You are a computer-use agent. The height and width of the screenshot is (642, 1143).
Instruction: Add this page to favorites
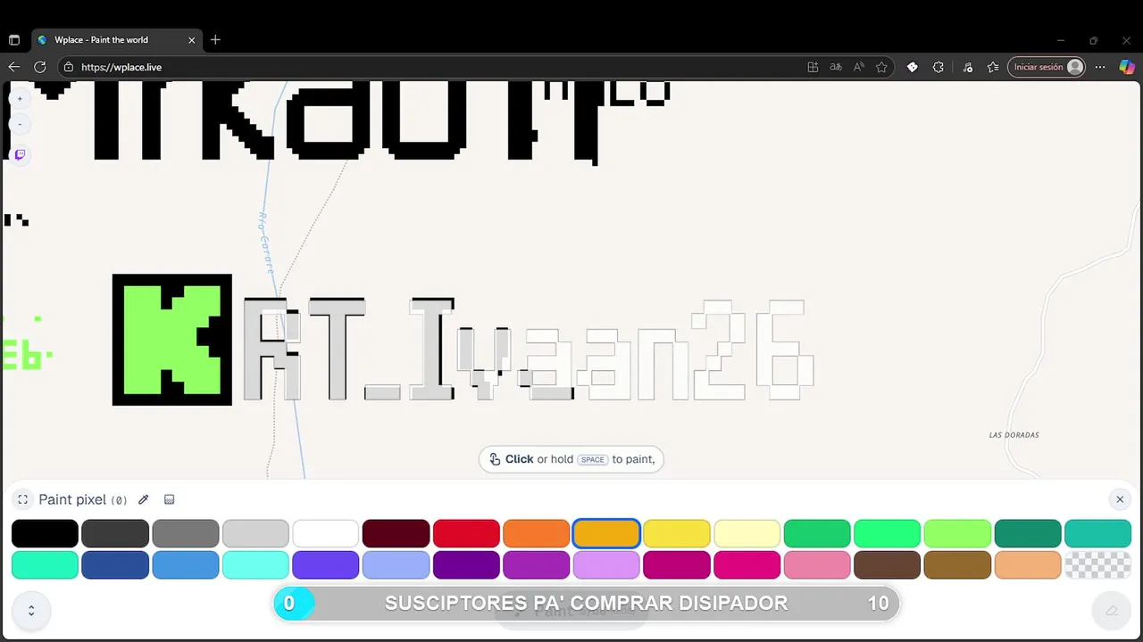(882, 67)
